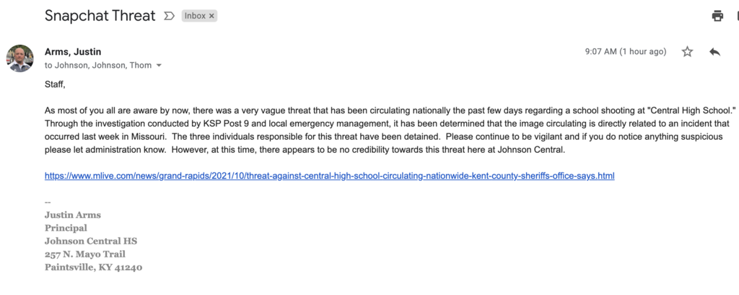Remove the Inbox label with its x
739x295 pixels.
pyautogui.click(x=211, y=16)
